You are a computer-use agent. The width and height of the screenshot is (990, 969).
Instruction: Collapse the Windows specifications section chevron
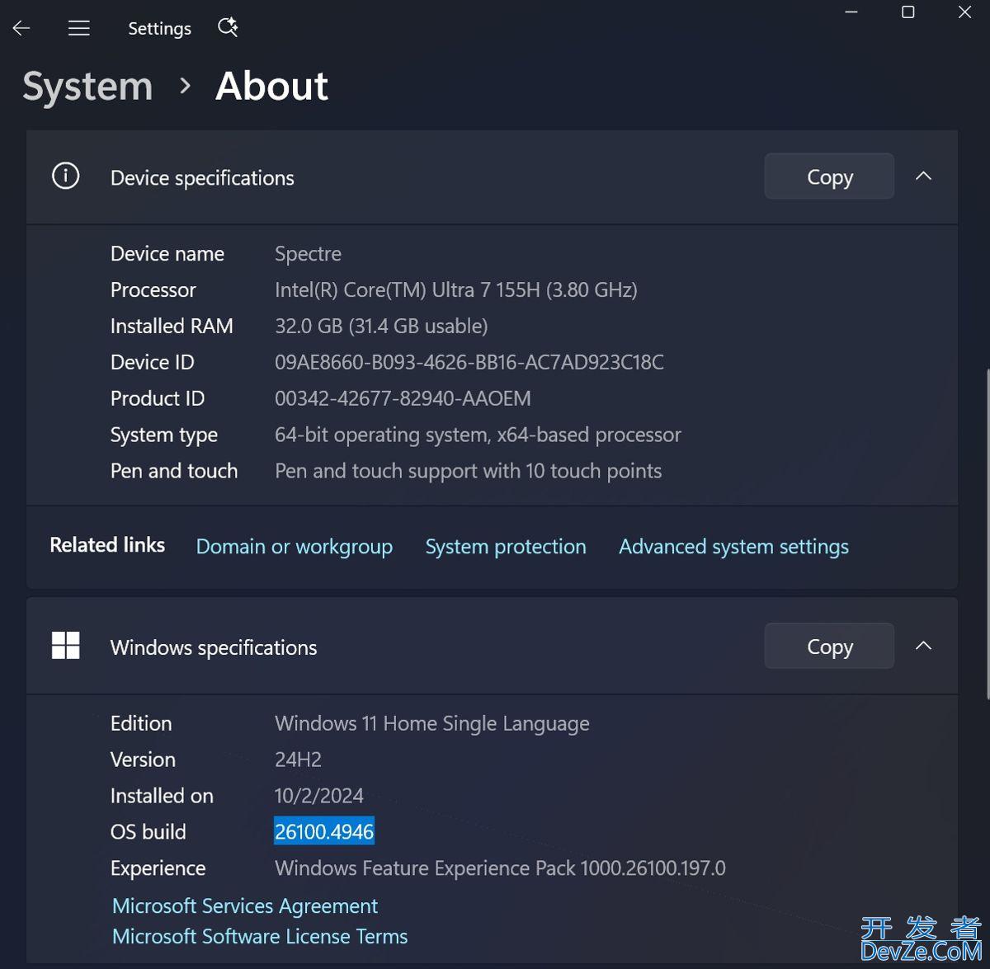[x=924, y=646]
